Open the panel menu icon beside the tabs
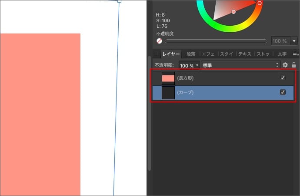 pyautogui.click(x=295, y=54)
